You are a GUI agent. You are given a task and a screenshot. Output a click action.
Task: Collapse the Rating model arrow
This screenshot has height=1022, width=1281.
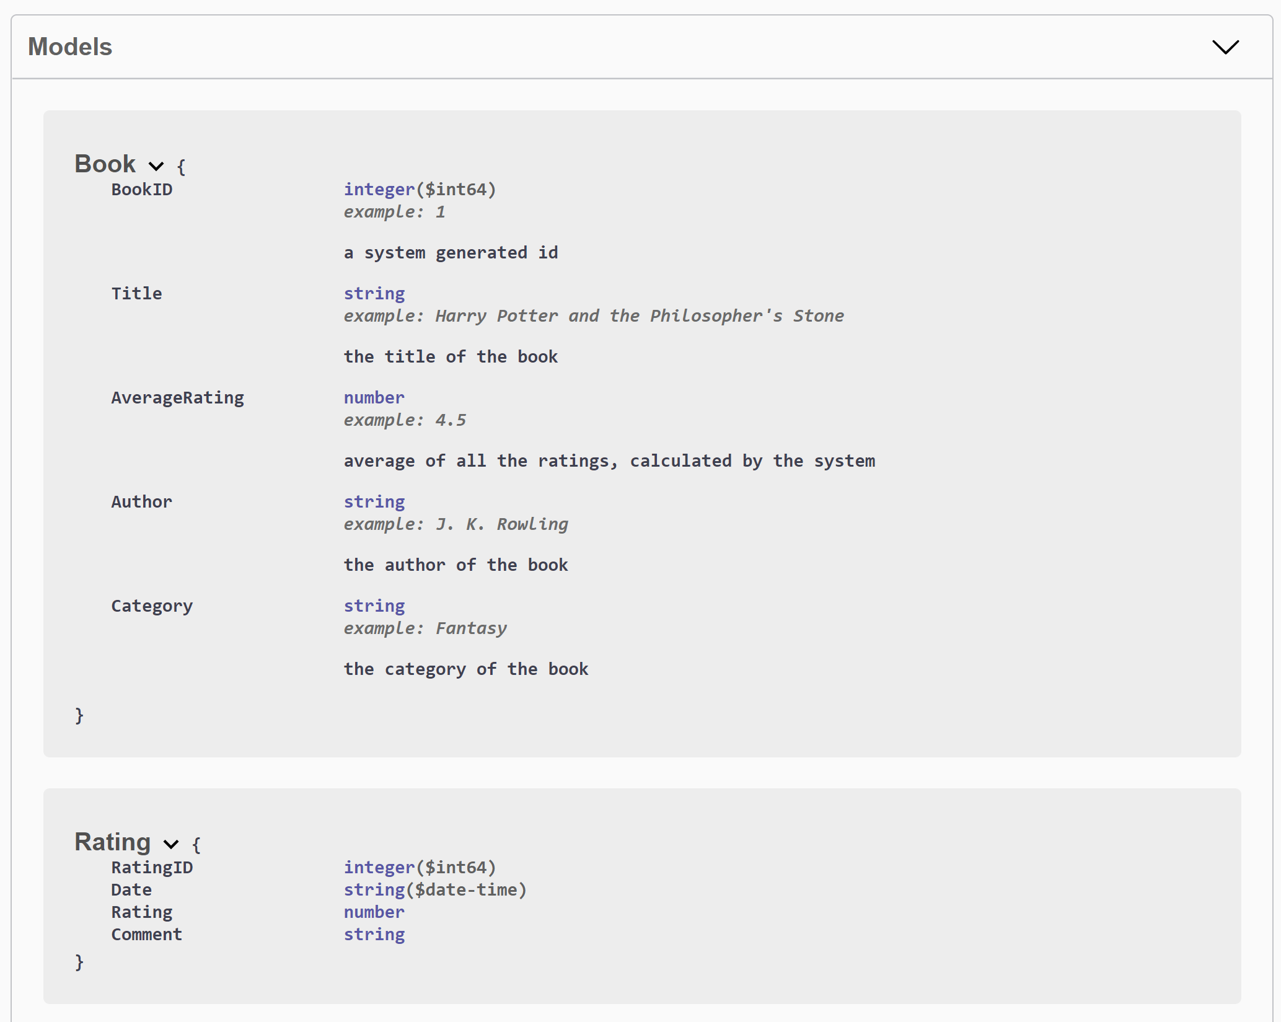coord(171,844)
